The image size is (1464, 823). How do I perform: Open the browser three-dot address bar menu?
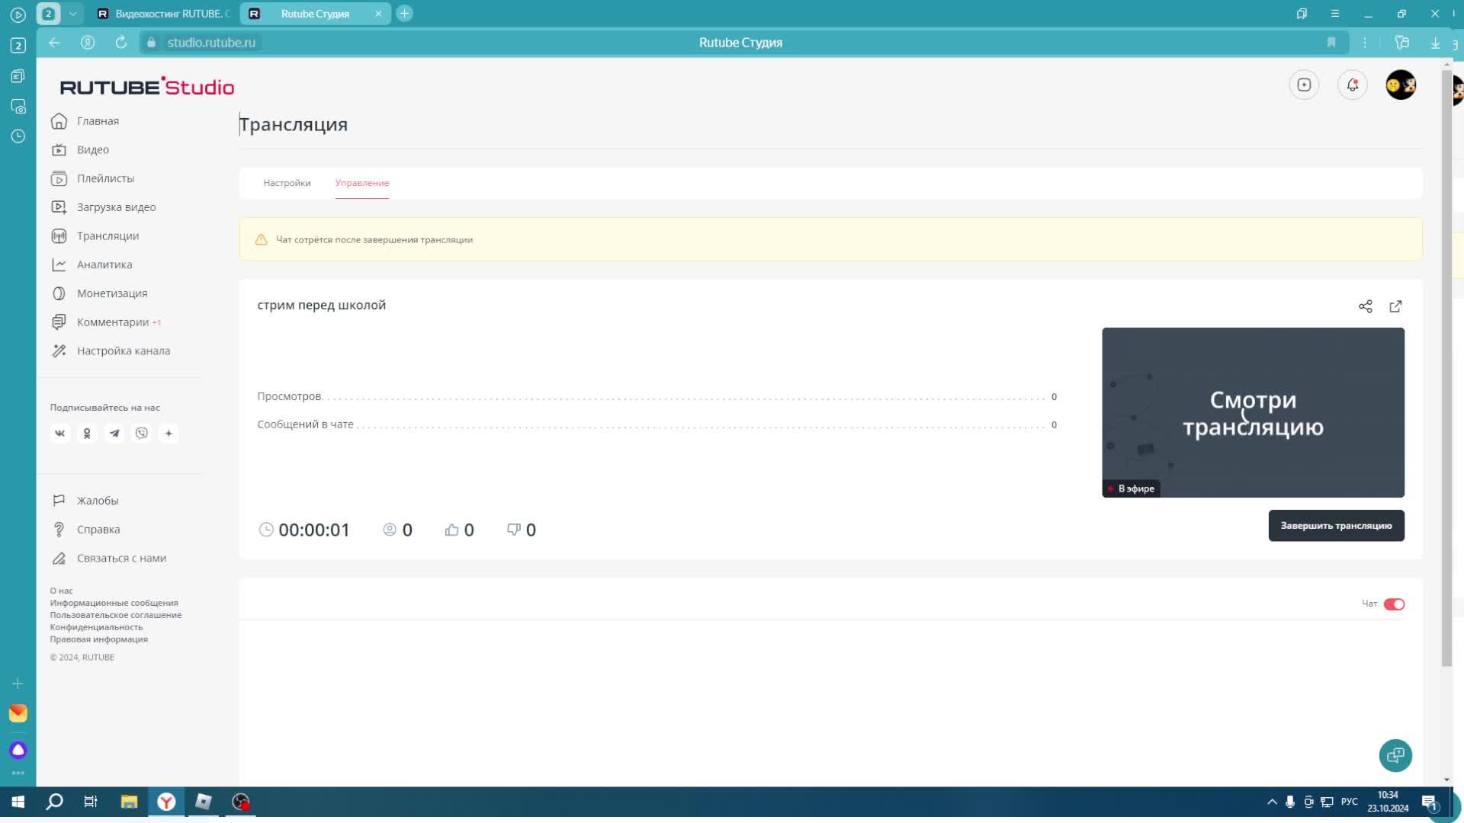pyautogui.click(x=1365, y=43)
